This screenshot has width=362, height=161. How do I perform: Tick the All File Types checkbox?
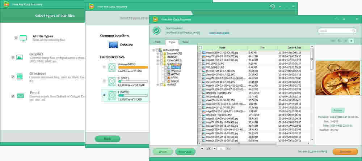click(x=16, y=38)
